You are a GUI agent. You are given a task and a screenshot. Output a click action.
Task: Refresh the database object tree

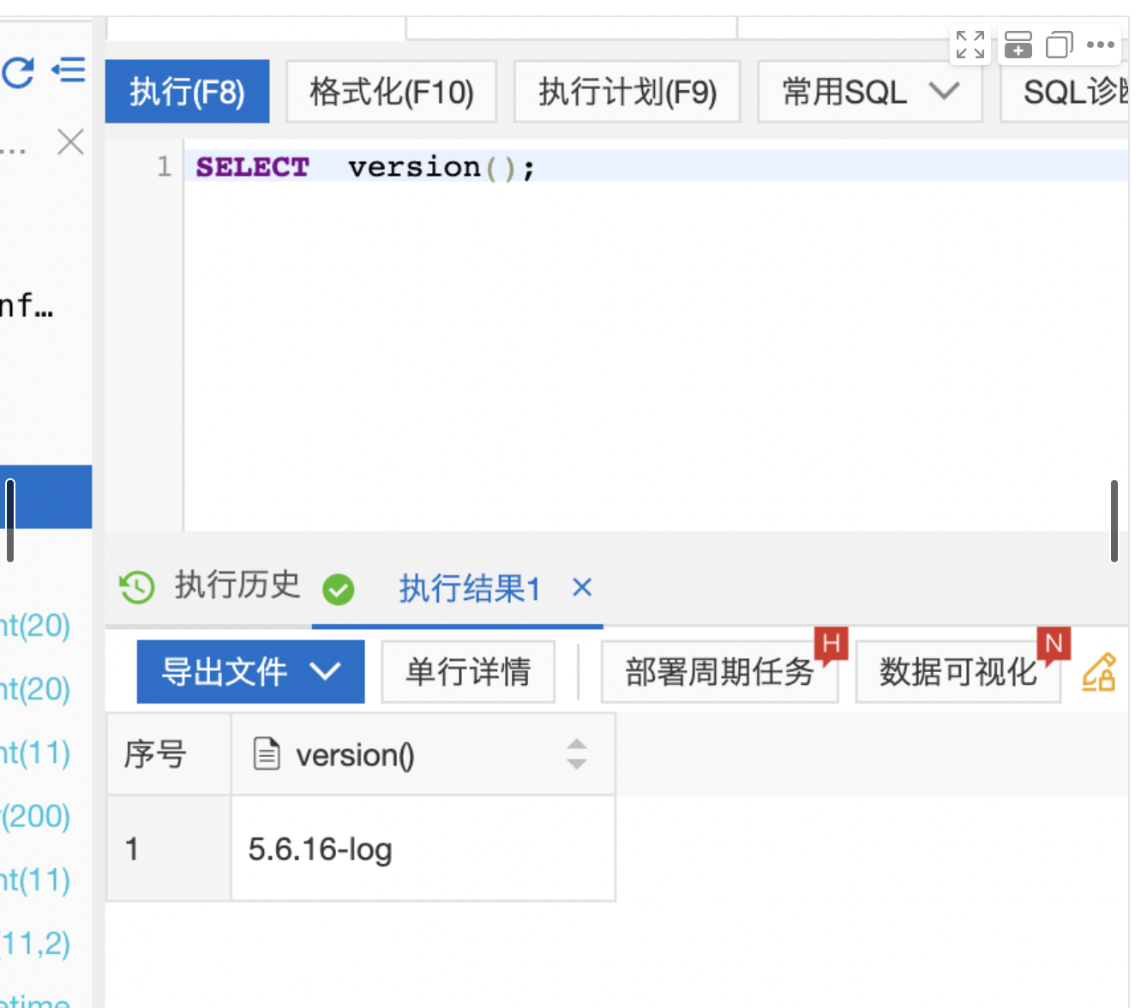point(18,74)
